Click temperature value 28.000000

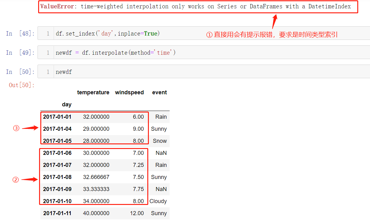96,141
